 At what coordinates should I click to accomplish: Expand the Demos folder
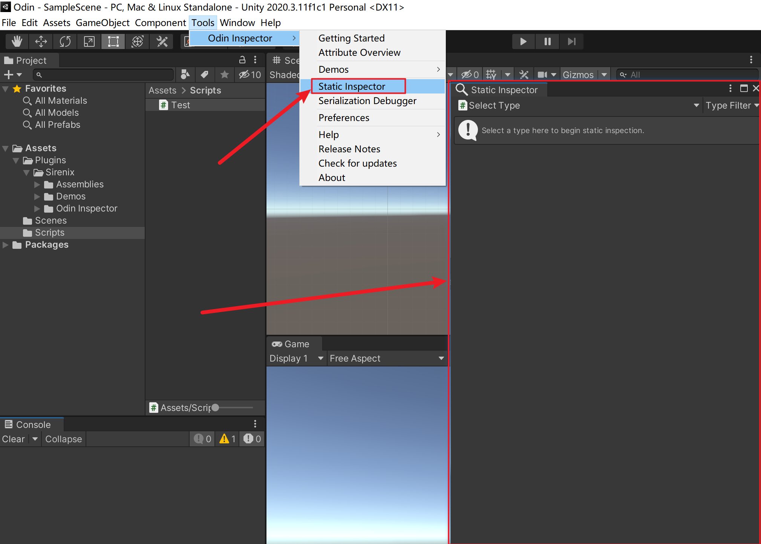(37, 197)
